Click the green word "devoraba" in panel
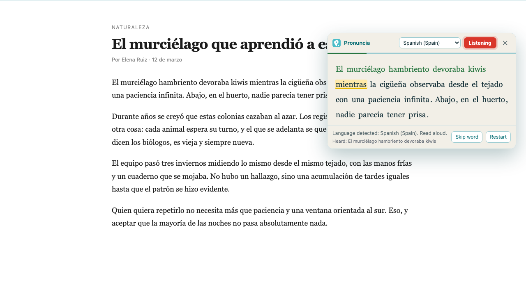 tap(449, 69)
